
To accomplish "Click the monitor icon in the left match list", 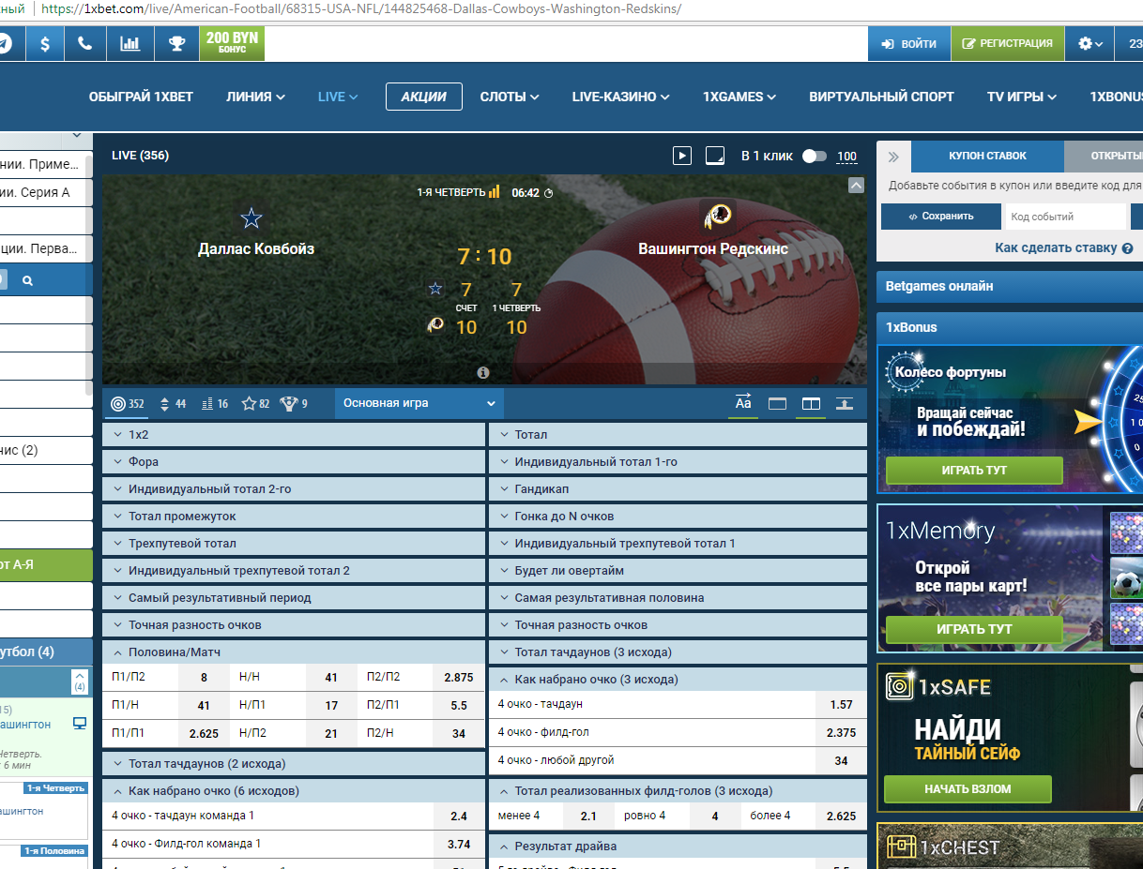I will coord(80,724).
